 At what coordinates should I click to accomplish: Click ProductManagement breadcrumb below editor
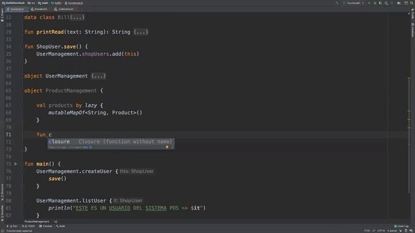point(37,221)
